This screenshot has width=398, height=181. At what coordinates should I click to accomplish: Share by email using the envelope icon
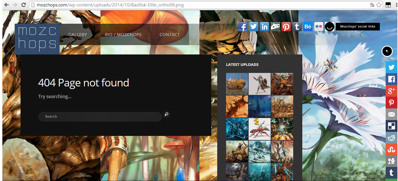[391, 114]
